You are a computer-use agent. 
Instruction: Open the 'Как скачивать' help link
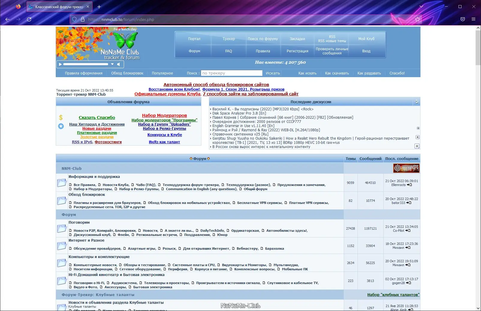coord(337,73)
